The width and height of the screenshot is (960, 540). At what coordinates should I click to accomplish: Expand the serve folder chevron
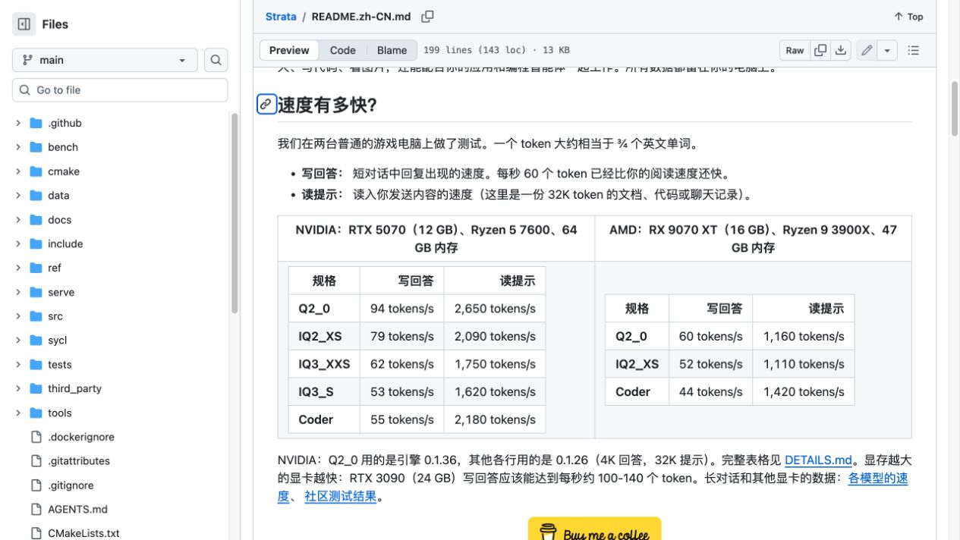18,292
